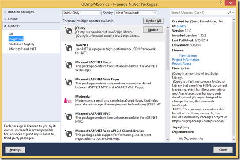Click the 'Last Published: 1/25/2014' text
240x160 pixels.
[190, 40]
